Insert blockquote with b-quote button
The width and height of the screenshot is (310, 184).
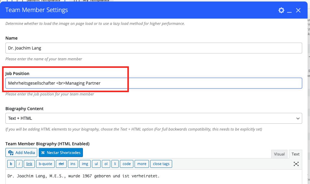pos(45,164)
